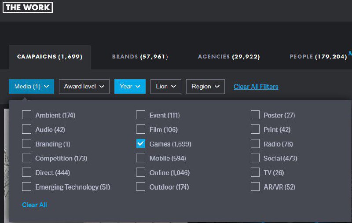Check the Outdoor (174) checkbox
The width and height of the screenshot is (352, 223).
tap(141, 186)
